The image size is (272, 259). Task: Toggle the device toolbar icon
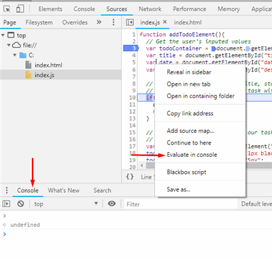click(20, 9)
